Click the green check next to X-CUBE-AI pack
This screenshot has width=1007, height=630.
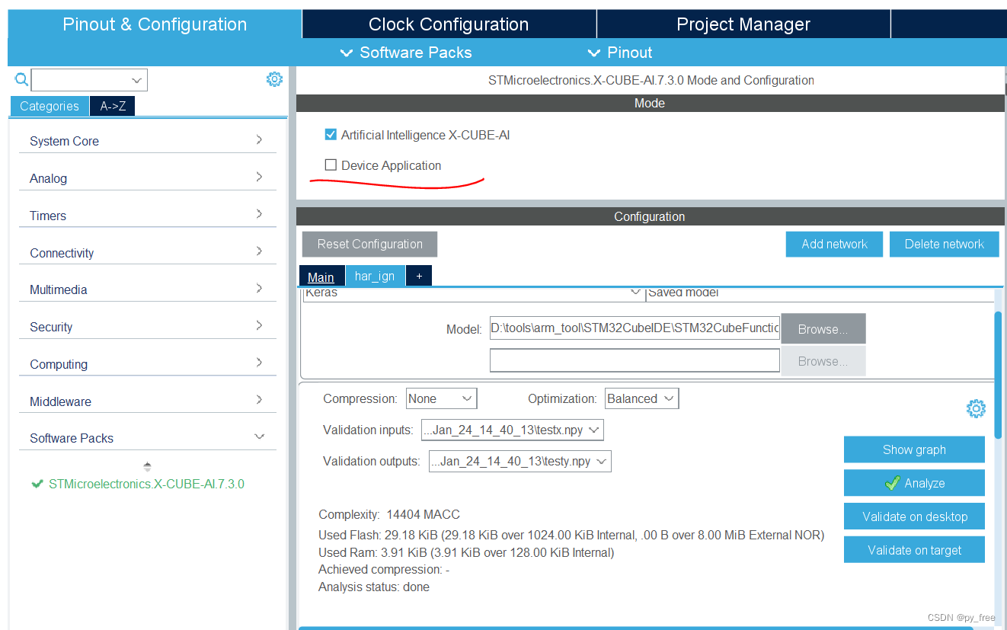click(x=37, y=484)
